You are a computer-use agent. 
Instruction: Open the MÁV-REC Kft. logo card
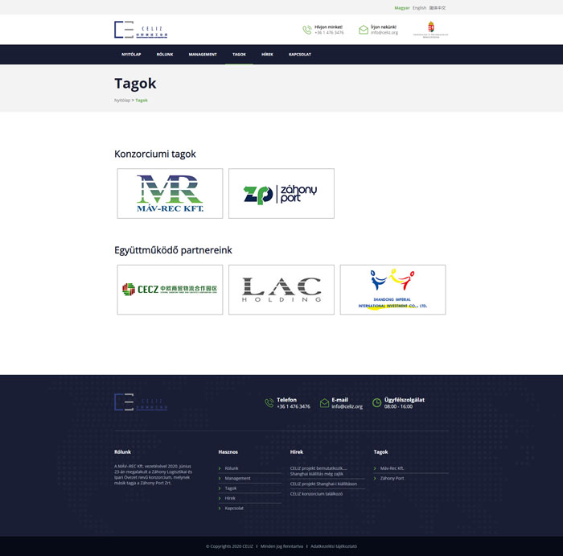tap(170, 193)
